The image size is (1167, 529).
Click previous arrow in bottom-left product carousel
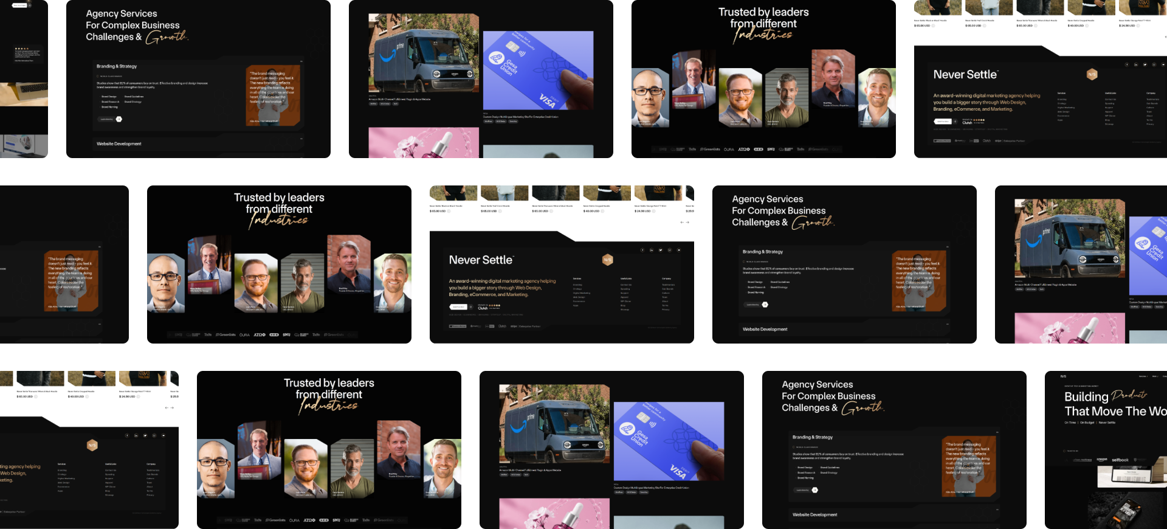167,407
